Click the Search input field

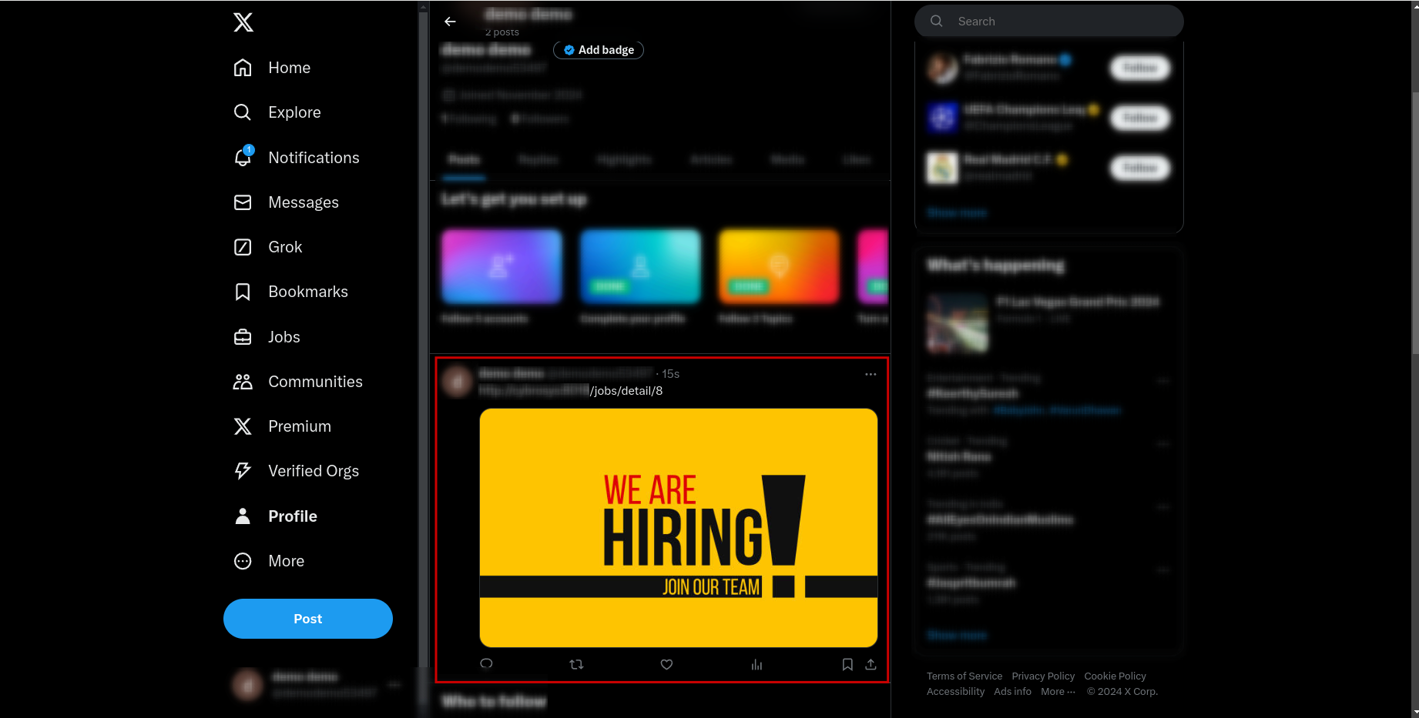(x=1049, y=21)
